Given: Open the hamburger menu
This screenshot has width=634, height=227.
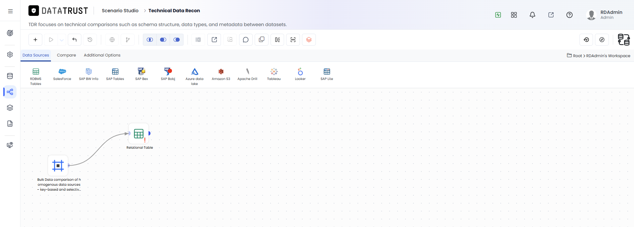Looking at the screenshot, I should [10, 11].
